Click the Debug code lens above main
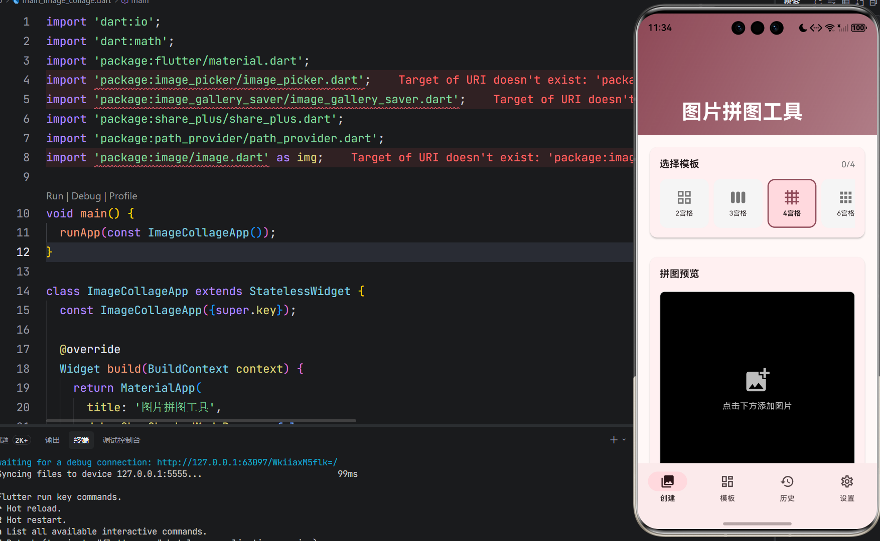 [x=86, y=196]
